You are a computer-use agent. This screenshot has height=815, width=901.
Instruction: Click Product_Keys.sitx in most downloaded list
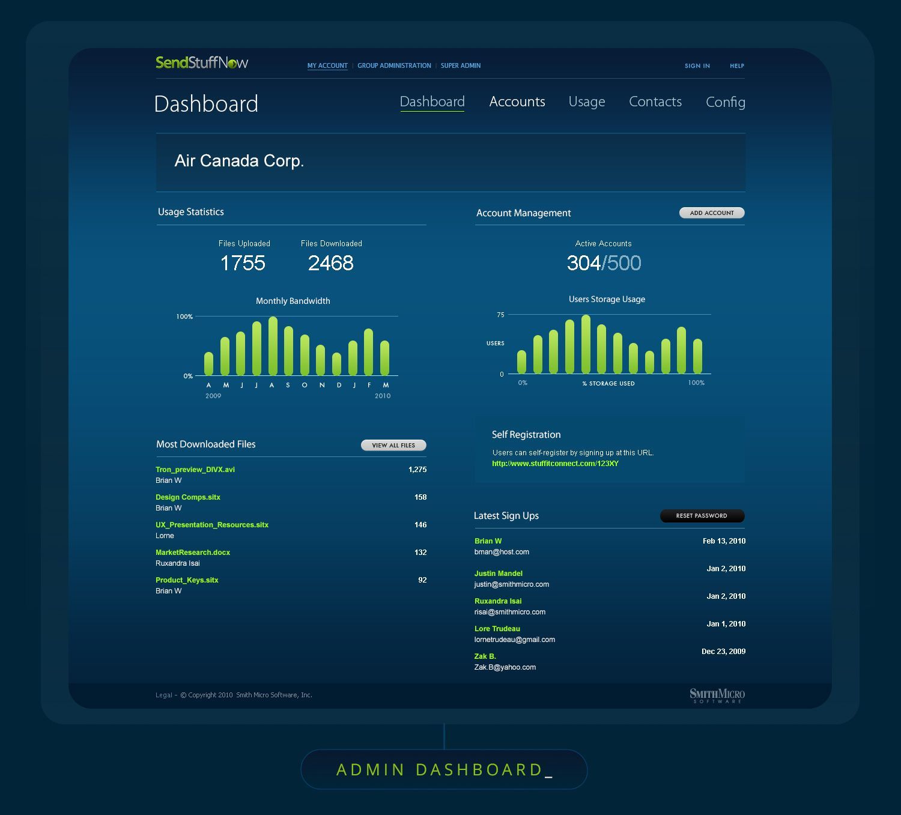click(187, 580)
